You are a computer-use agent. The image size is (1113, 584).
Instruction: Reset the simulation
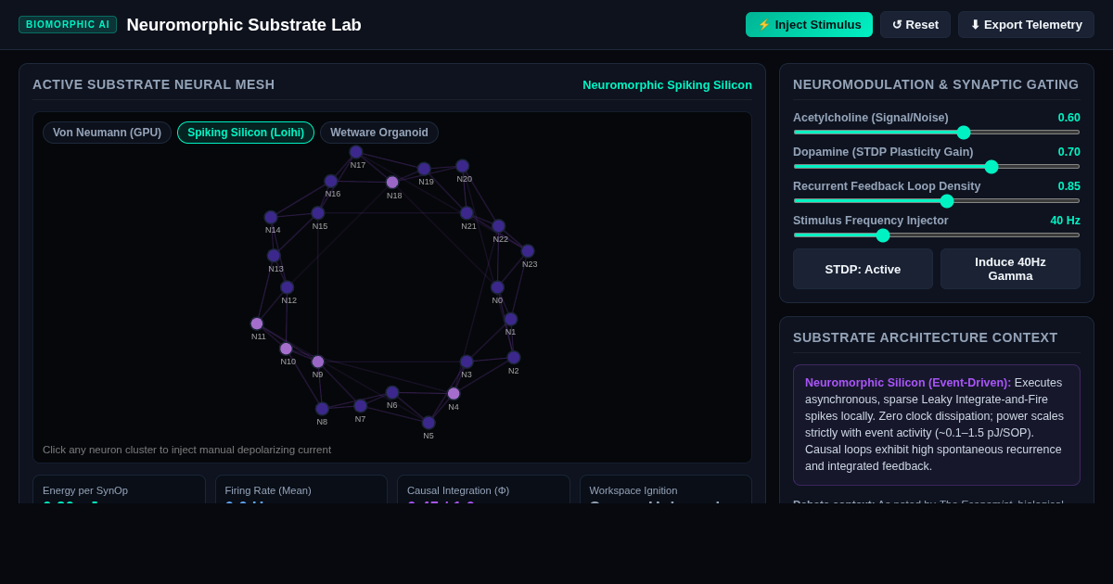915,25
